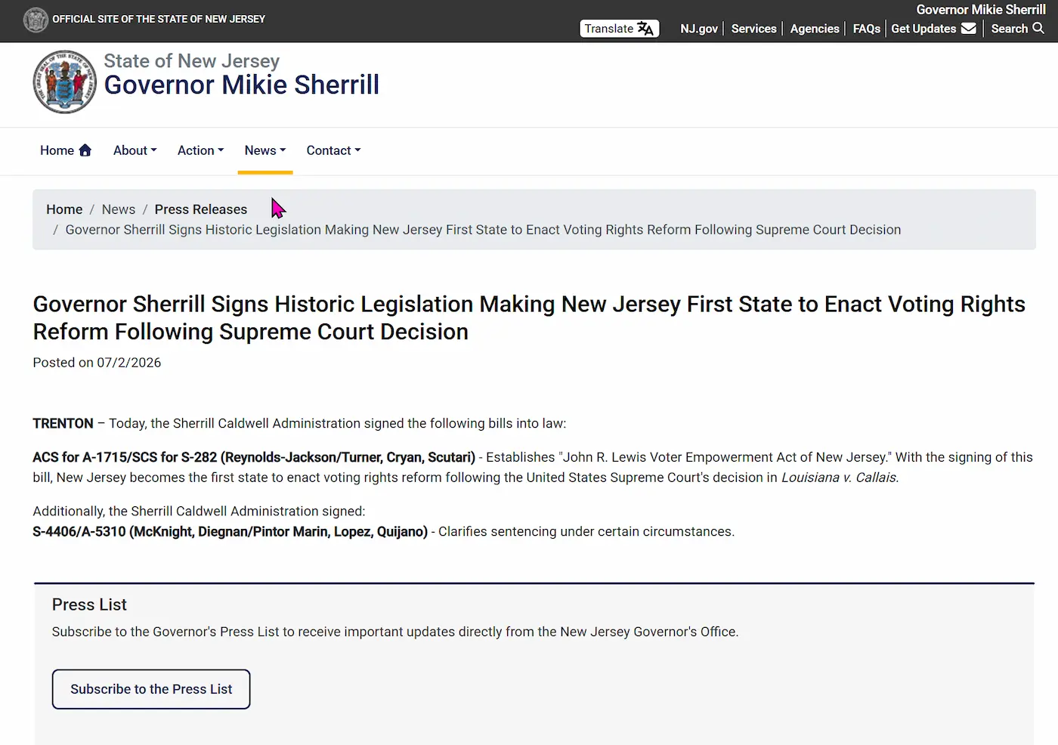This screenshot has height=745, width=1058.
Task: Click 'Official Site of the State of New Jersey' text
Action: click(159, 19)
